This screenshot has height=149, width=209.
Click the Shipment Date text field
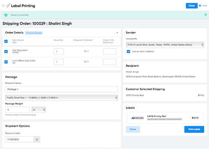tap(20, 139)
